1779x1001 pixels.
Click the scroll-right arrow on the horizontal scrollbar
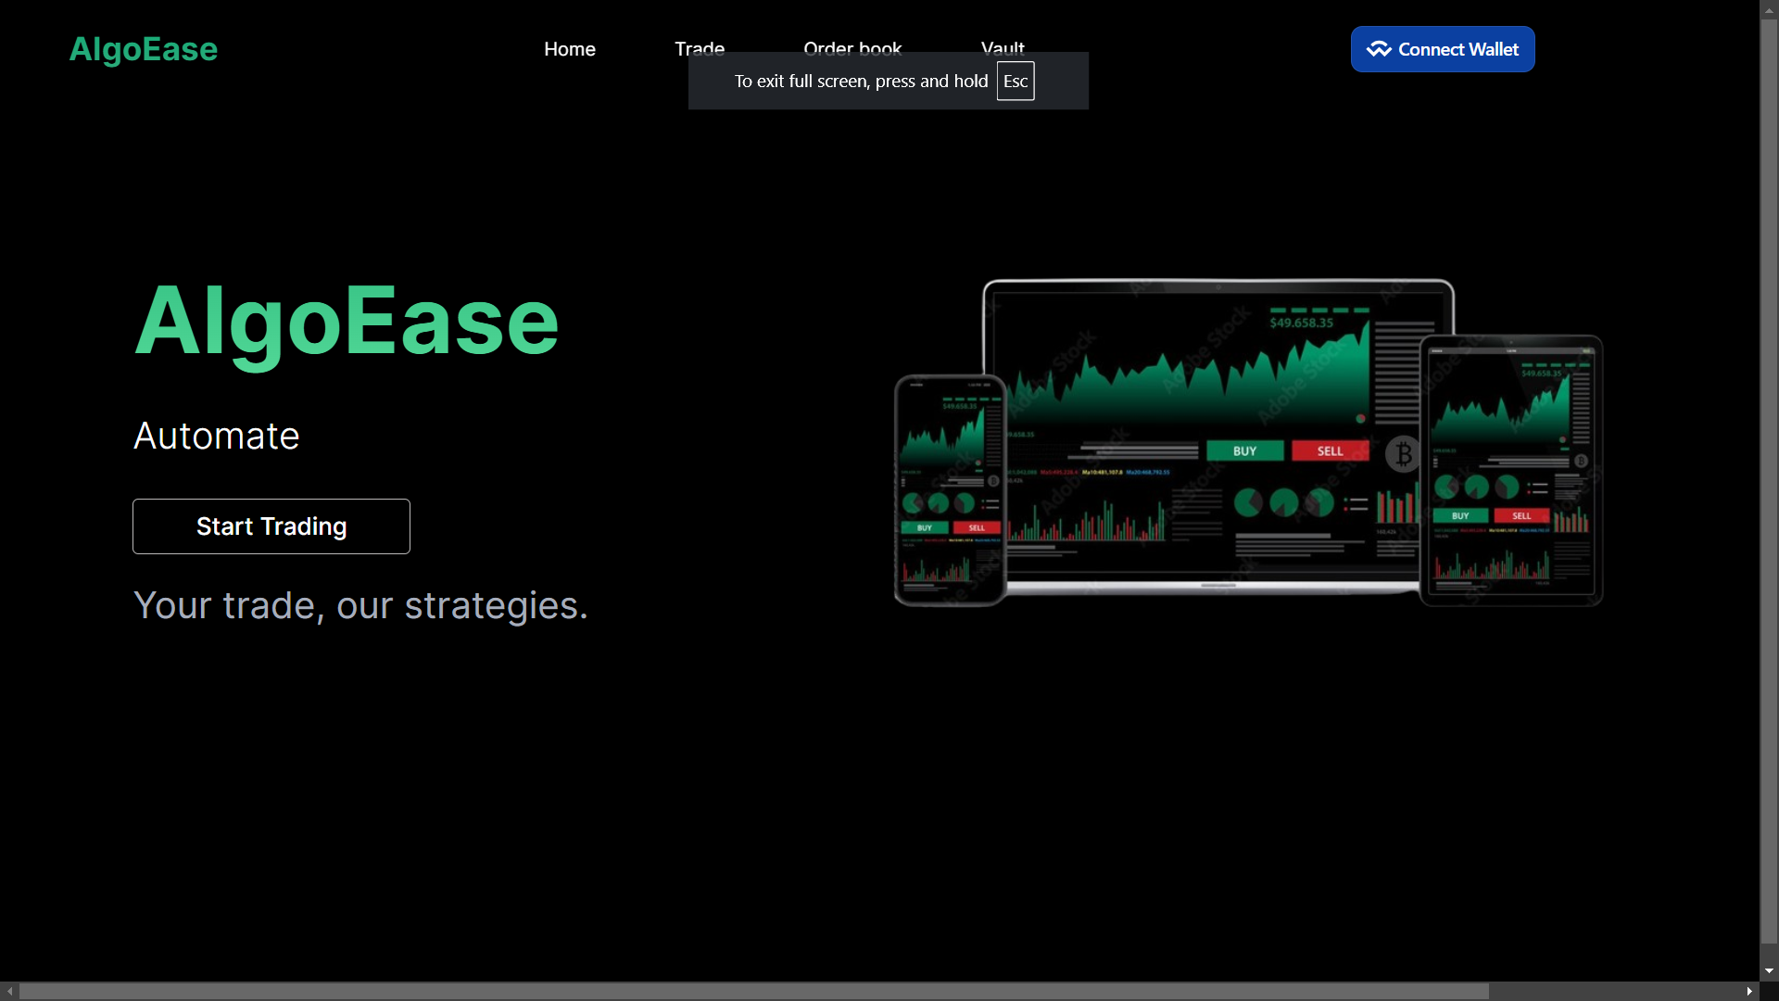(1749, 991)
